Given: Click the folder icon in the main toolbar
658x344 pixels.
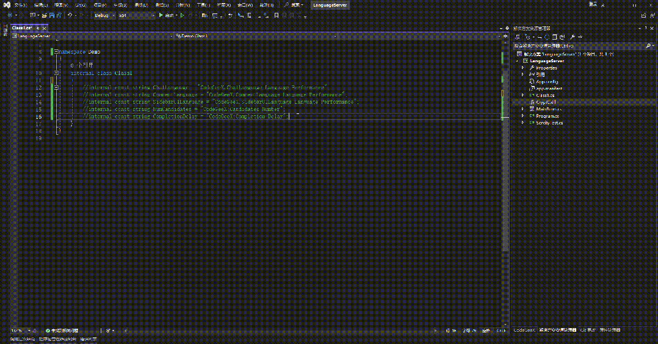Looking at the screenshot, I should click(x=204, y=15).
